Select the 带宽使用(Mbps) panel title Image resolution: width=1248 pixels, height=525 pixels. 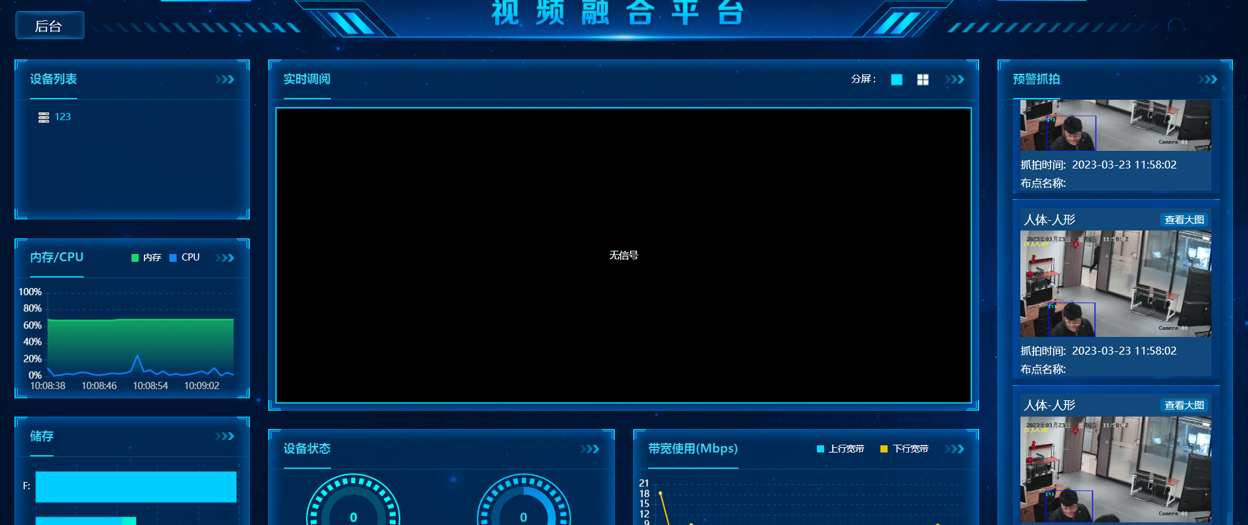[x=693, y=449]
